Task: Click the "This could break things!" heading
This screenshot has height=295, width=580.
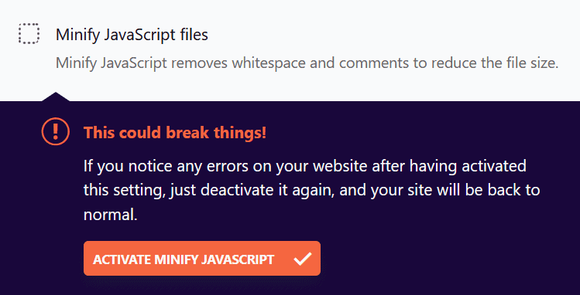Action: coord(175,132)
